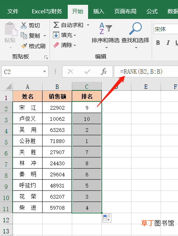Image resolution: width=178 pixels, height=236 pixels.
Task: Click the Insert Function fx icon
Action: point(104,72)
